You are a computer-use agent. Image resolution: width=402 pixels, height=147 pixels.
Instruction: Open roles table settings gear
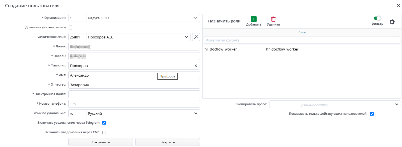pyautogui.click(x=392, y=22)
